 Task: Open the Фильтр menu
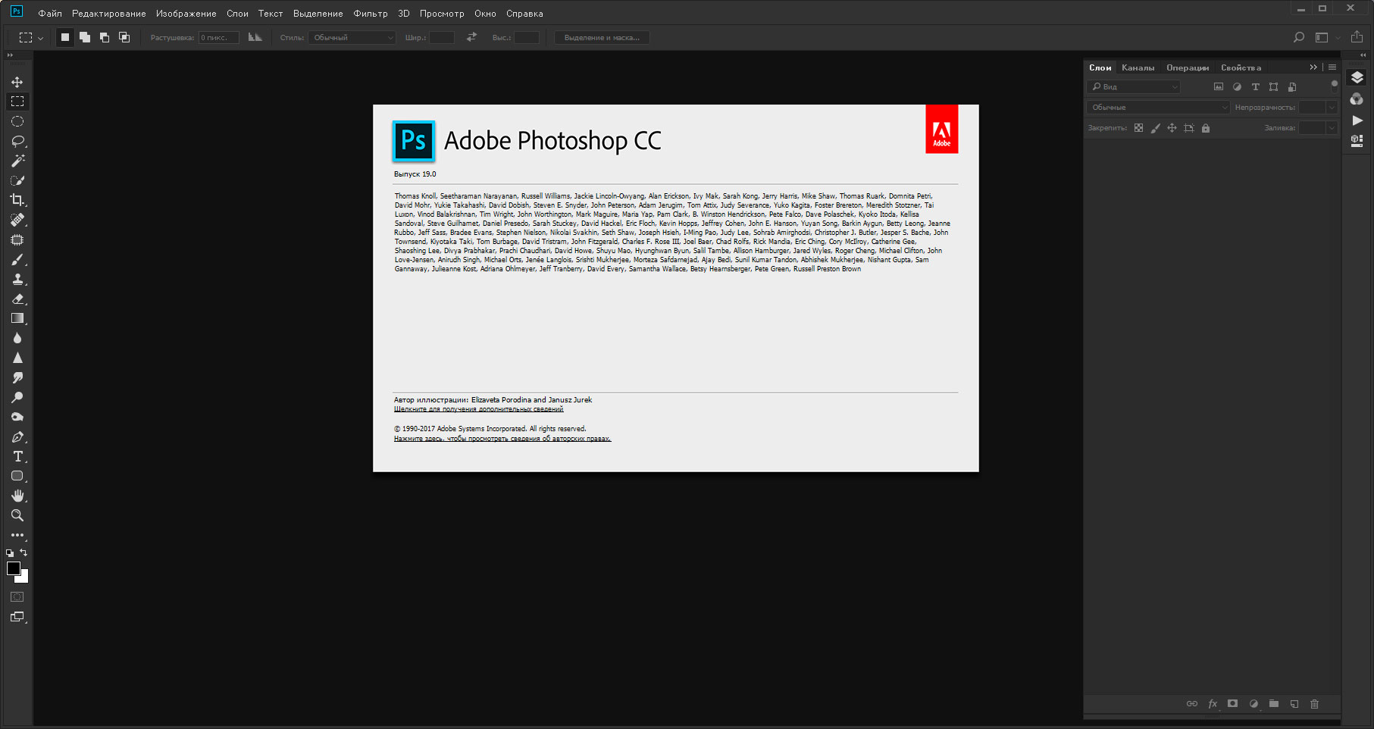pos(370,14)
